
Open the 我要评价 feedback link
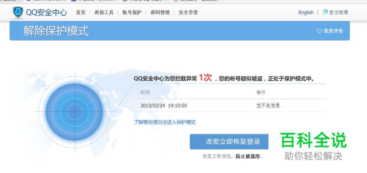(x=333, y=31)
